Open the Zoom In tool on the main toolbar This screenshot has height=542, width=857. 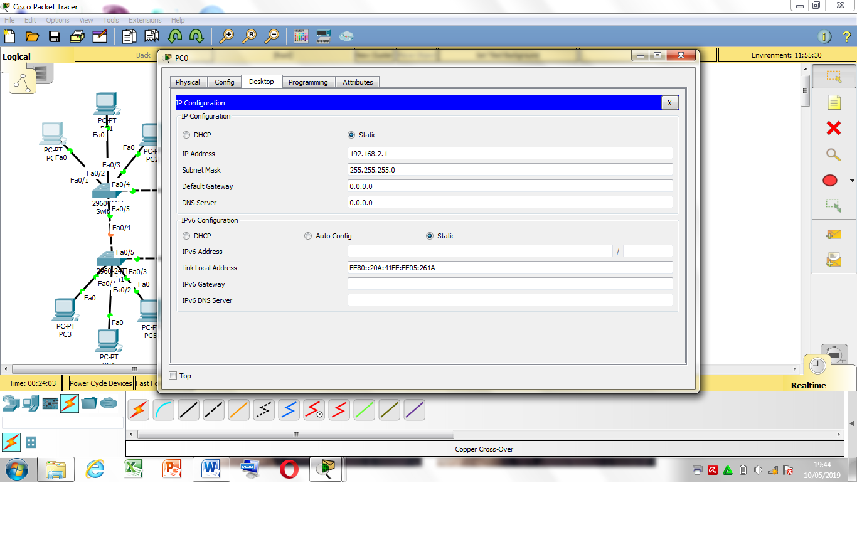[x=228, y=36]
